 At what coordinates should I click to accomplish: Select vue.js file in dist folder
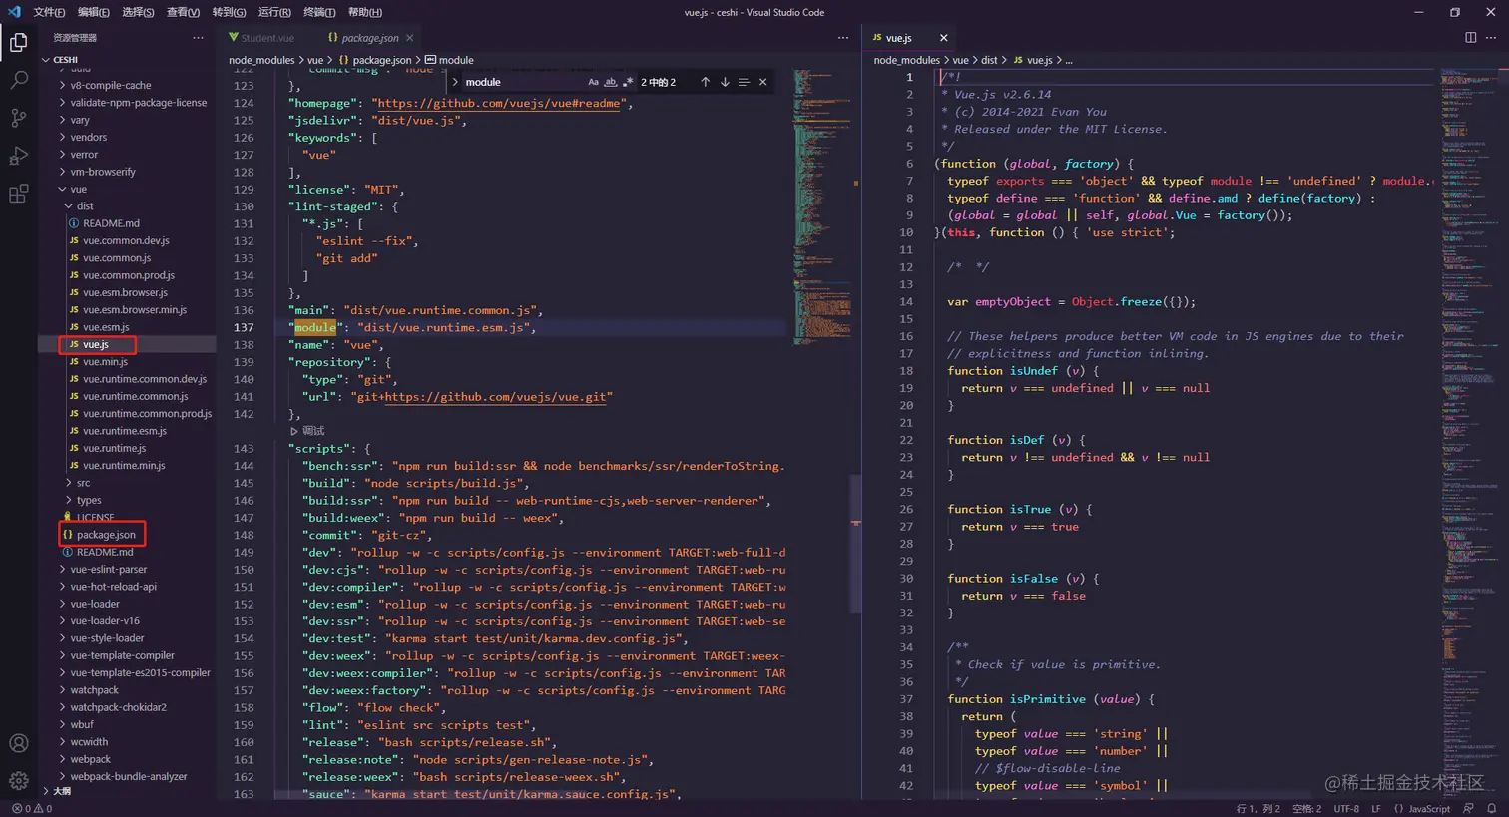pyautogui.click(x=96, y=344)
